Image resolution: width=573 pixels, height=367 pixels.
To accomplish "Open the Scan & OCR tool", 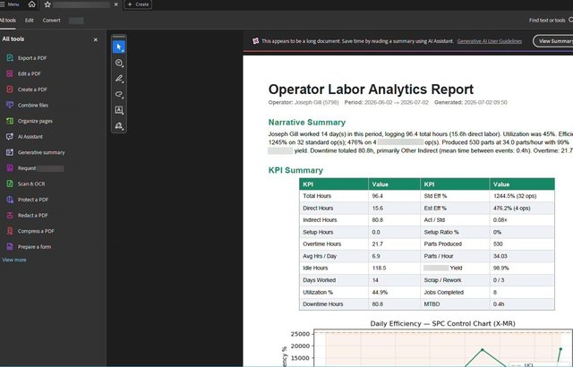I will (26, 183).
